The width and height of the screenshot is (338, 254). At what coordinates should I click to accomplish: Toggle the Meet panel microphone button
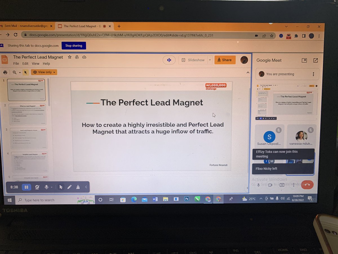tap(258, 185)
